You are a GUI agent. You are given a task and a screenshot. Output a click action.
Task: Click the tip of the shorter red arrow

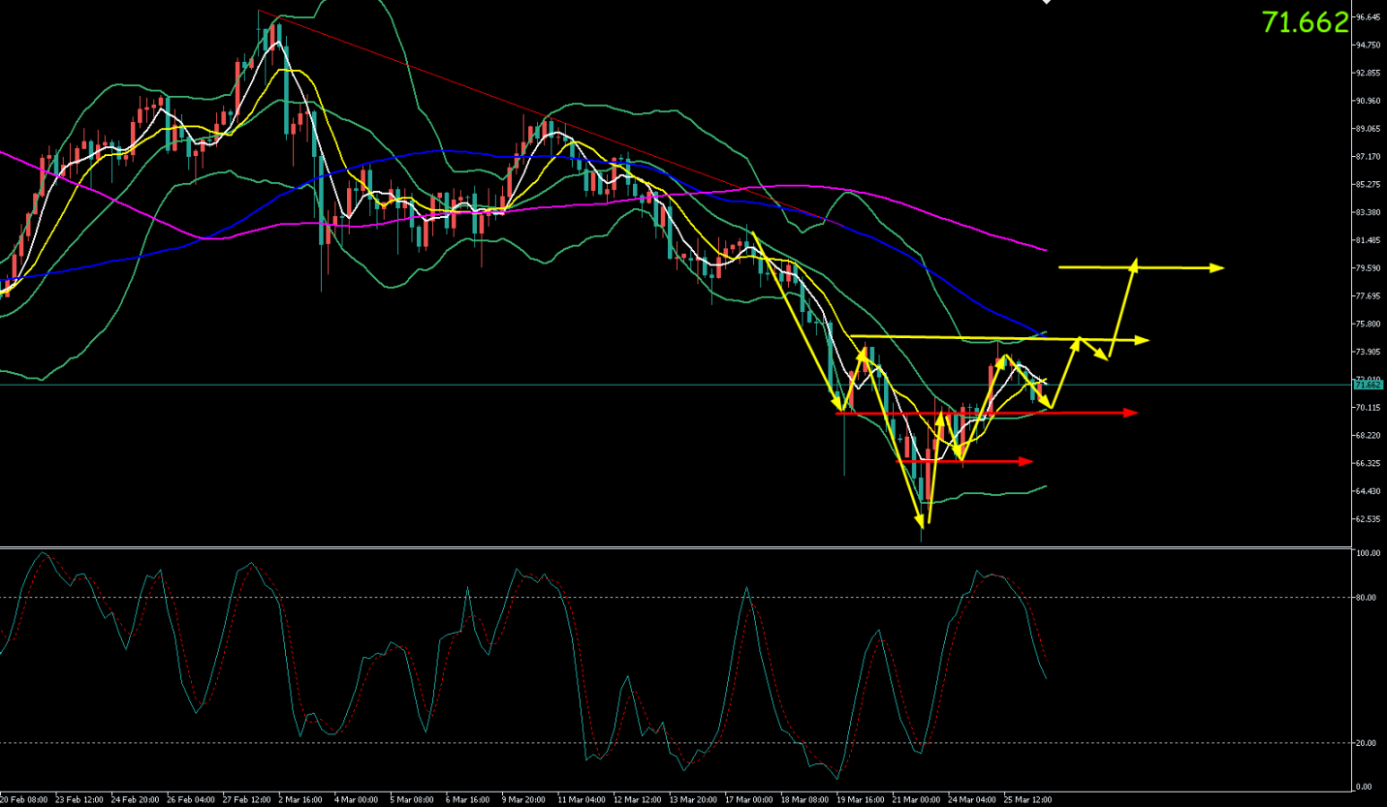1029,461
